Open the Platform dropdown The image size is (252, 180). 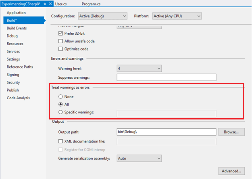(177, 16)
